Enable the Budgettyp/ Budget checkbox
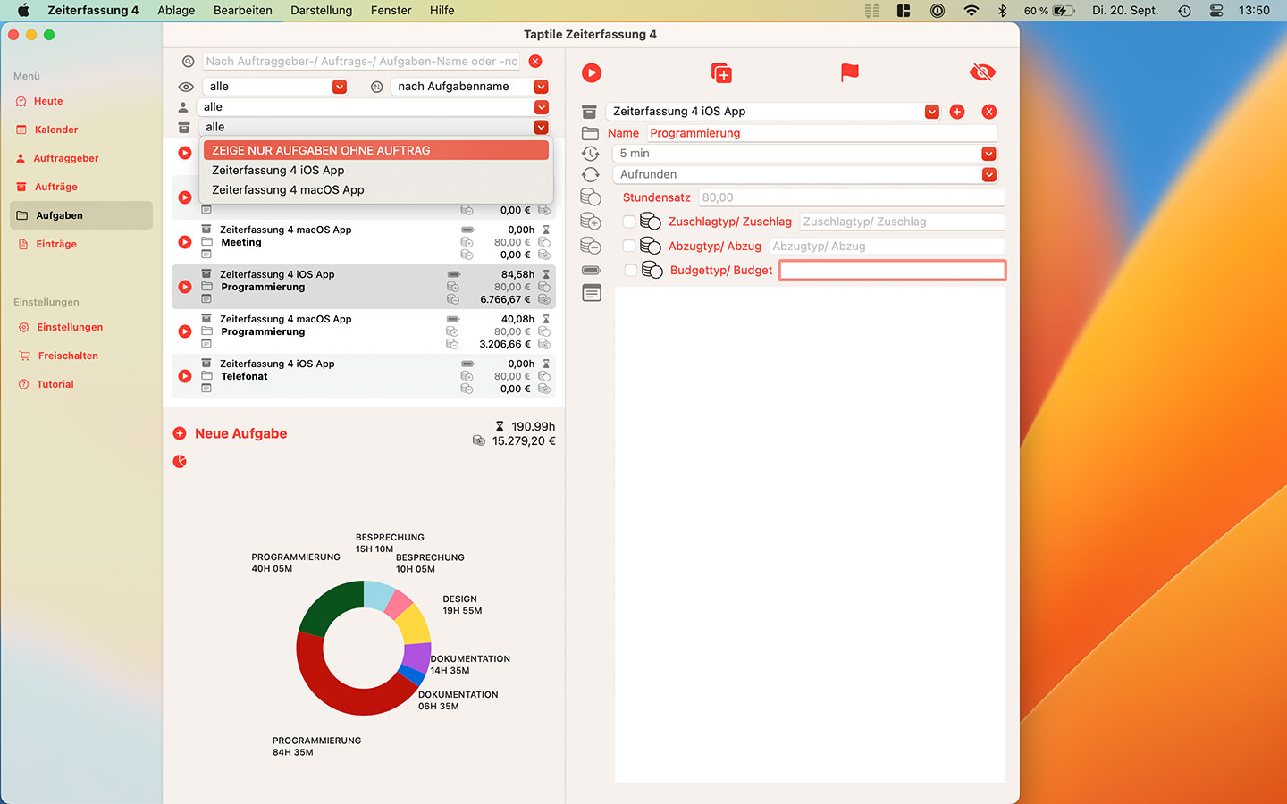Viewport: 1287px width, 804px height. coord(631,270)
